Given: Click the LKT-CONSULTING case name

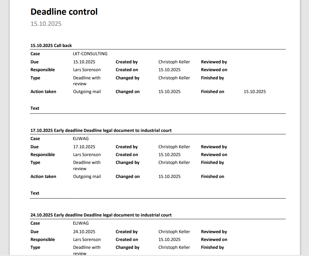Looking at the screenshot, I should tap(90, 54).
